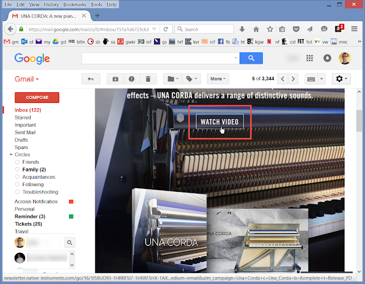Click the paper plane share icon
Viewport: 365px width, 284px height.
[310, 29]
